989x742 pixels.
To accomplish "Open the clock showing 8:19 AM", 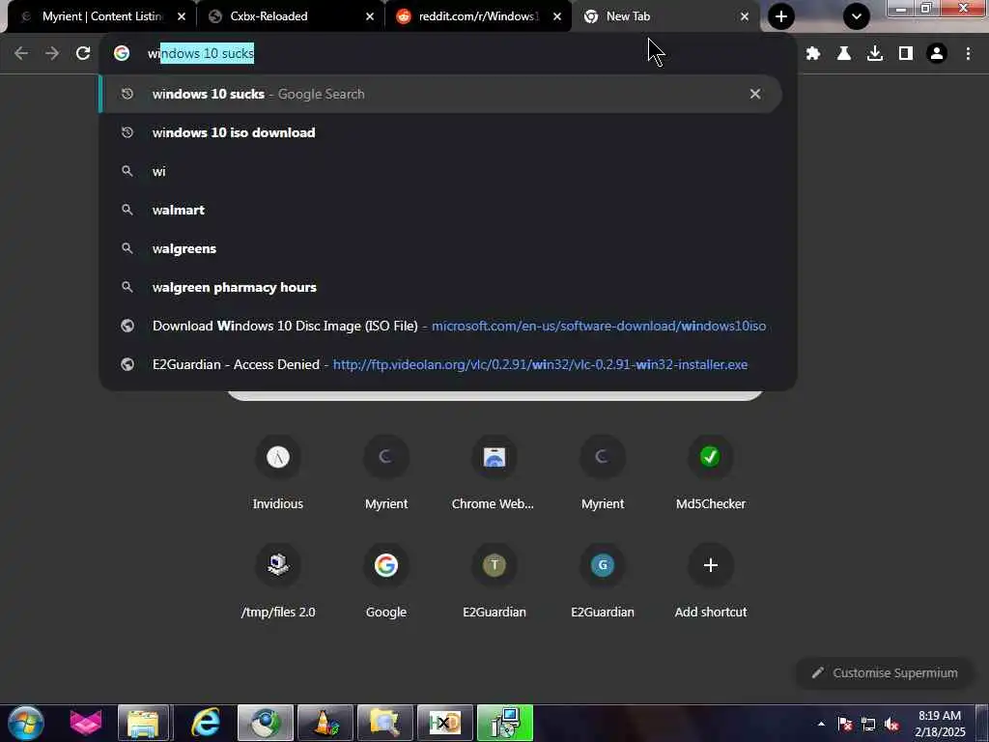I will click(x=940, y=724).
